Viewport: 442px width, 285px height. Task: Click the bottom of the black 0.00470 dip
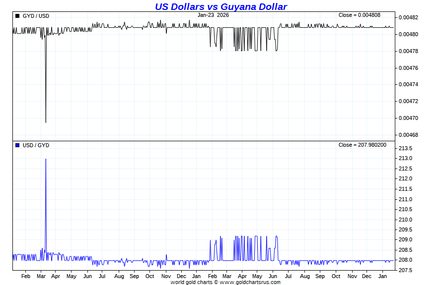point(46,122)
